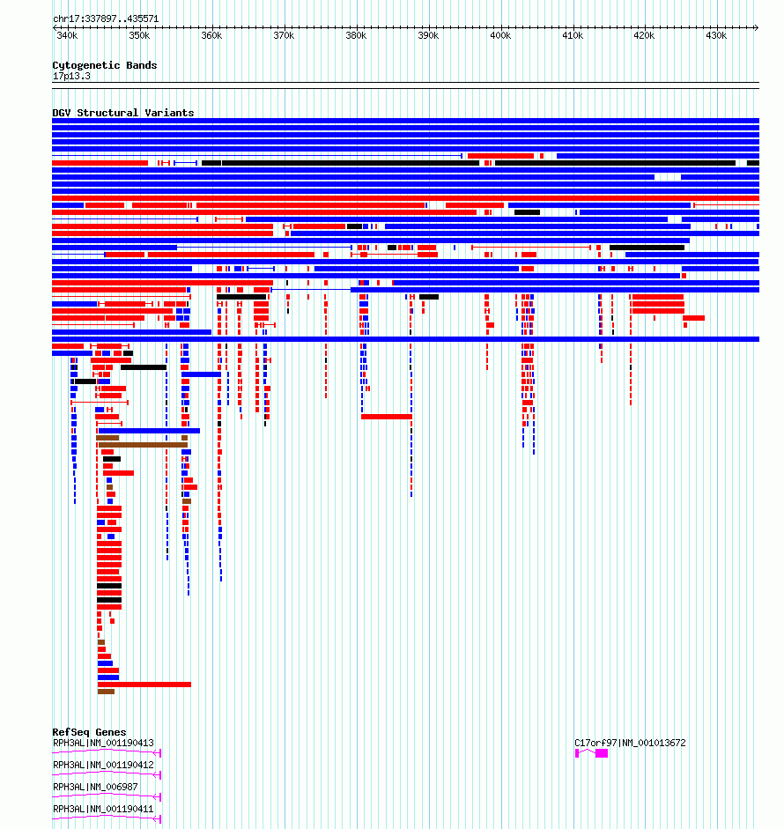Image resolution: width=784 pixels, height=829 pixels.
Task: Click the RPH3AL|NM_001190412 gene label
Action: (x=104, y=765)
